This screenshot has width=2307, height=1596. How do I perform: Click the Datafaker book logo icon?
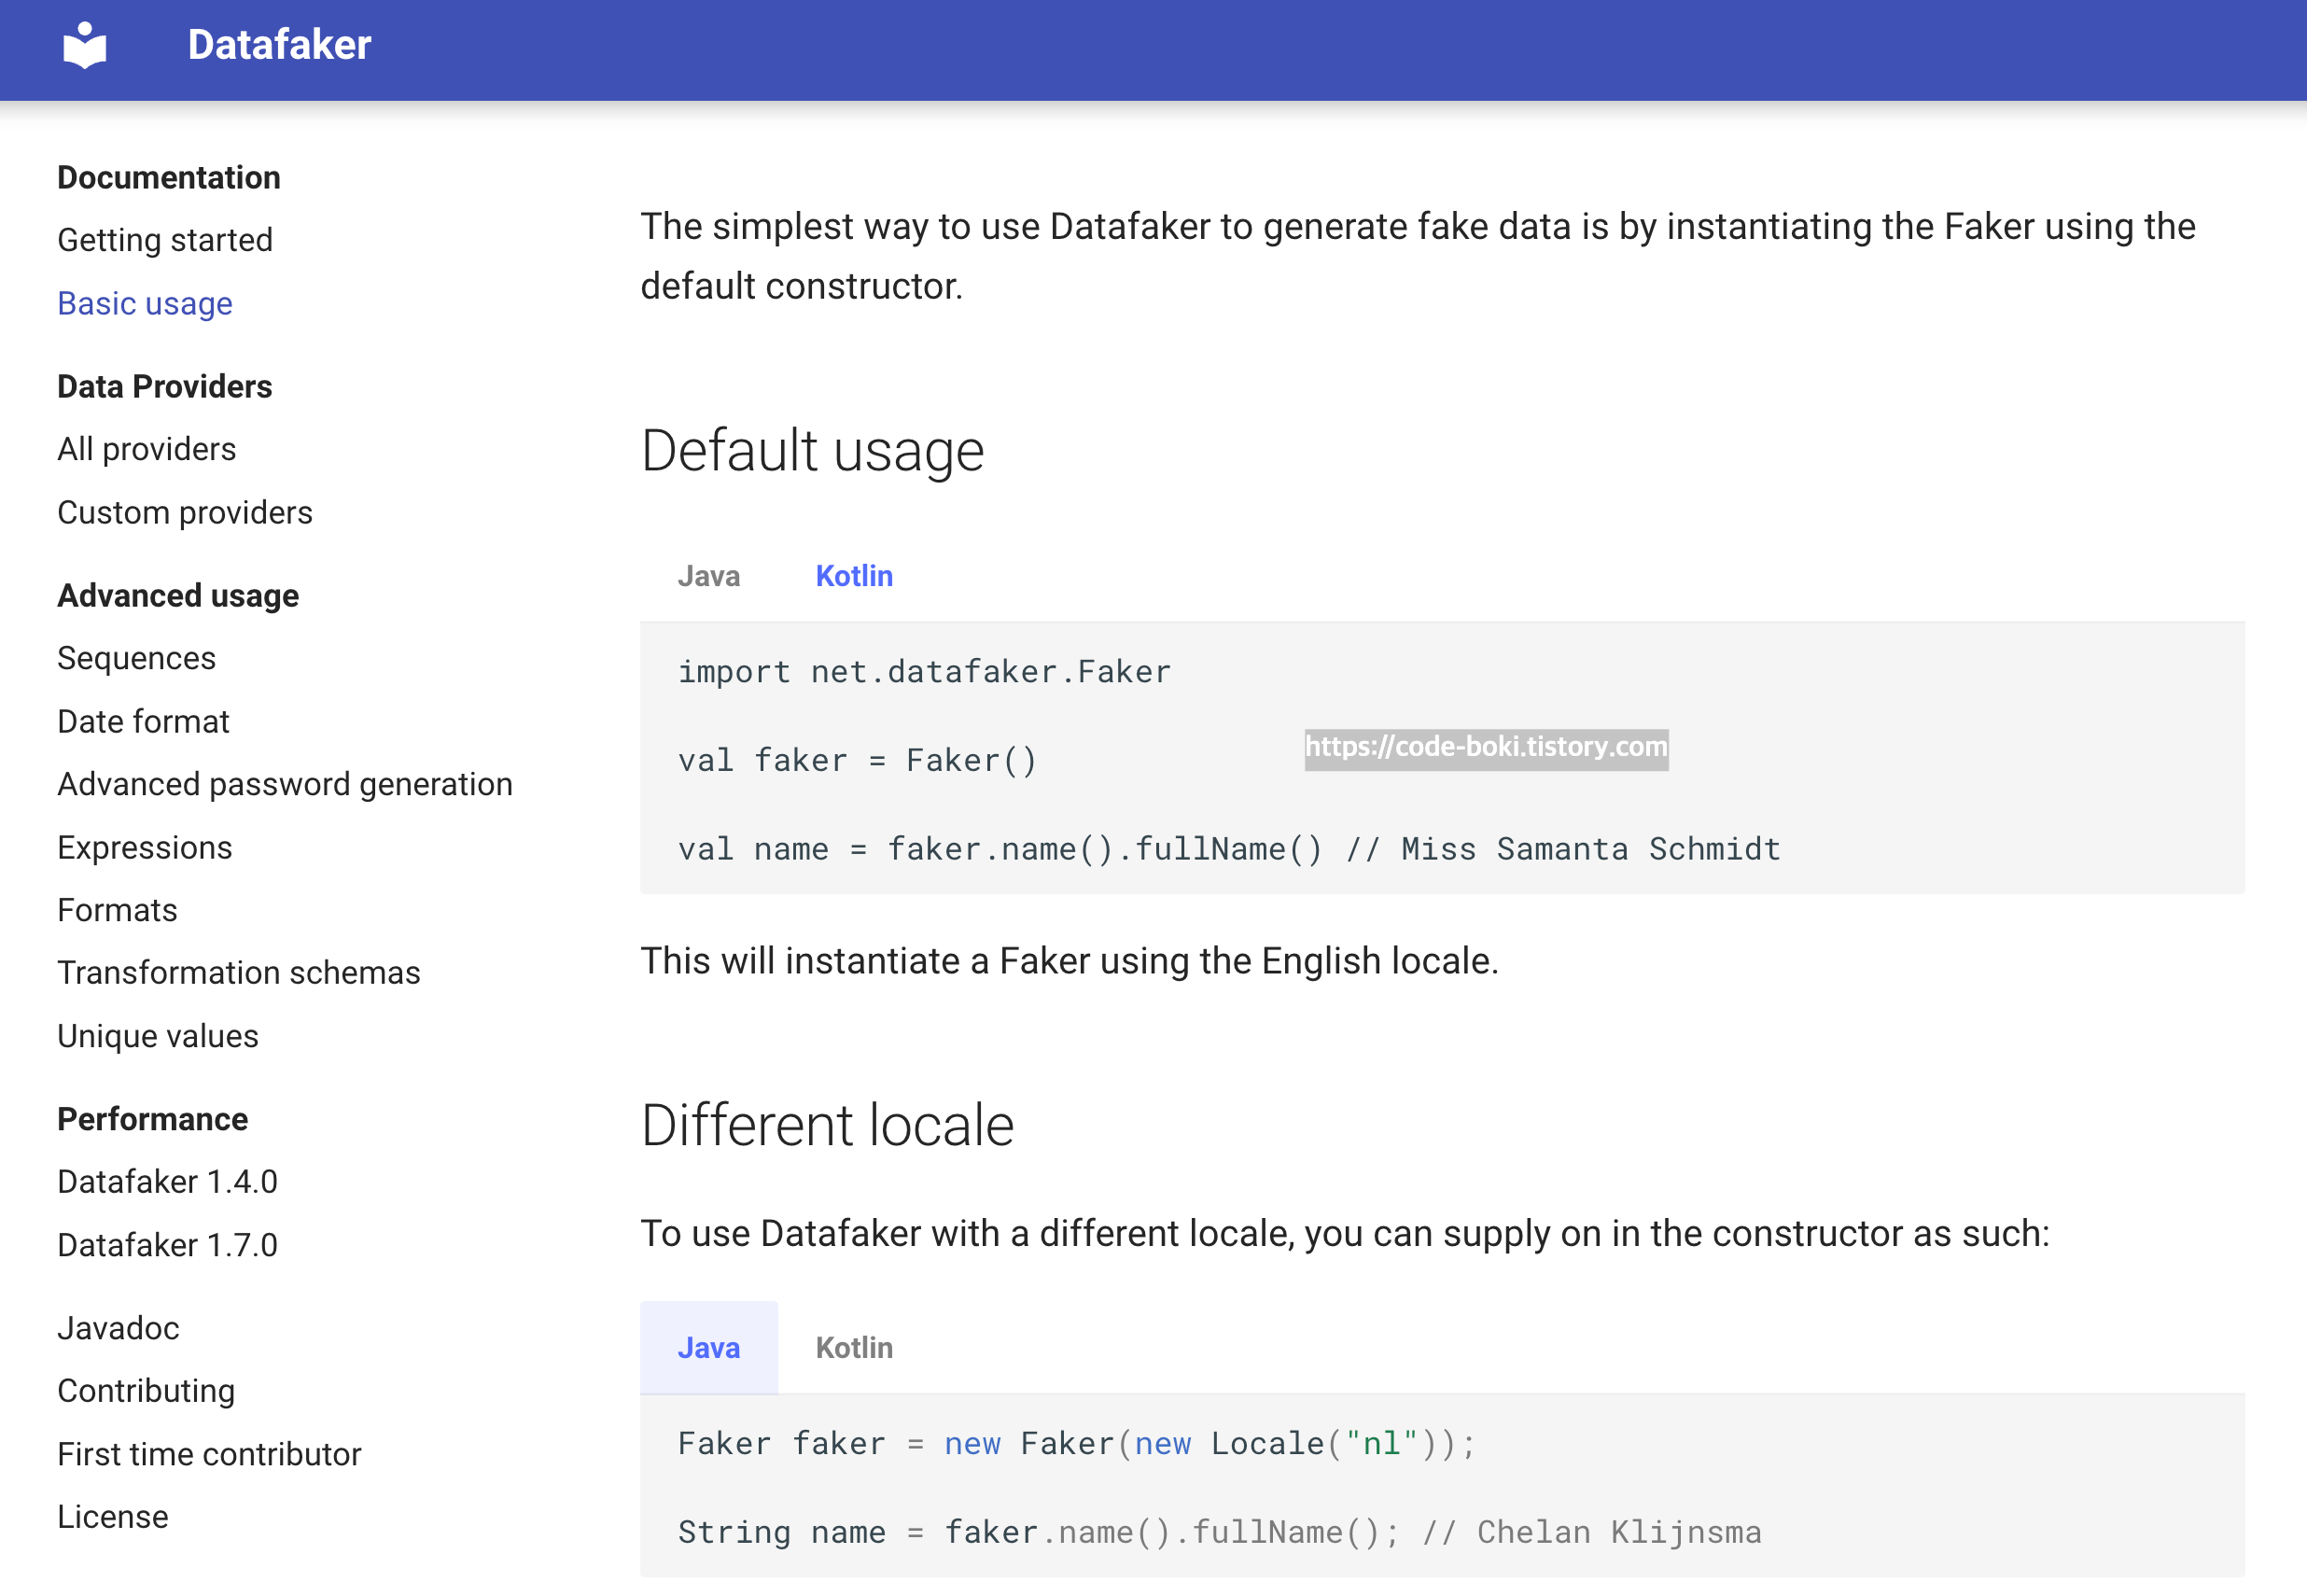pyautogui.click(x=84, y=46)
